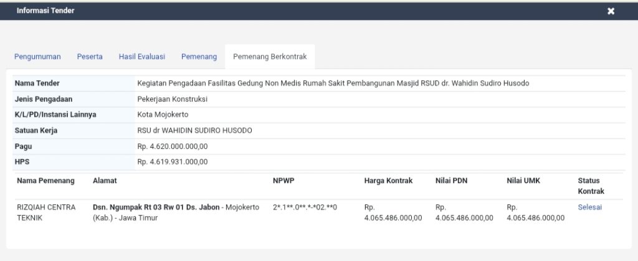This screenshot has height=261, width=638.
Task: Click the Nilai PDN column header
Action: point(451,181)
